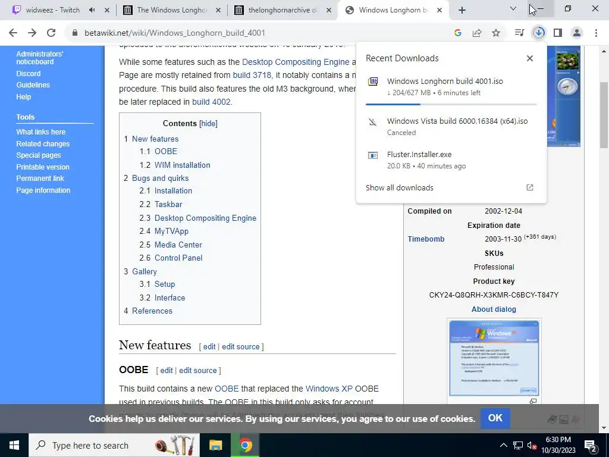The height and width of the screenshot is (457, 609).
Task: Click the taskbar search box
Action: pos(114,445)
